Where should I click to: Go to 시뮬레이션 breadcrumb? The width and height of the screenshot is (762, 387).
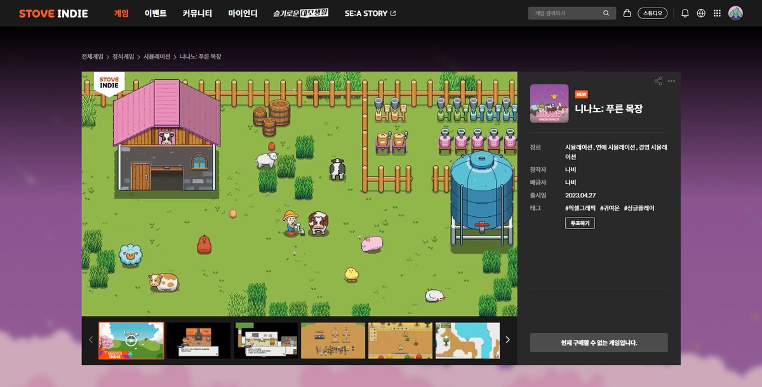click(x=157, y=56)
